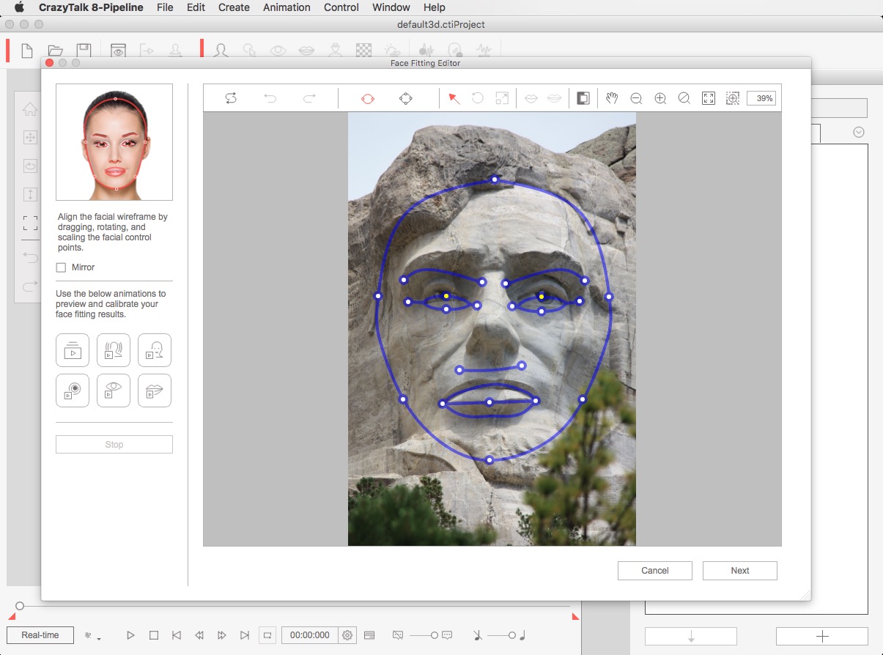Image resolution: width=883 pixels, height=655 pixels.
Task: Click the top forehead control point
Action: 495,180
